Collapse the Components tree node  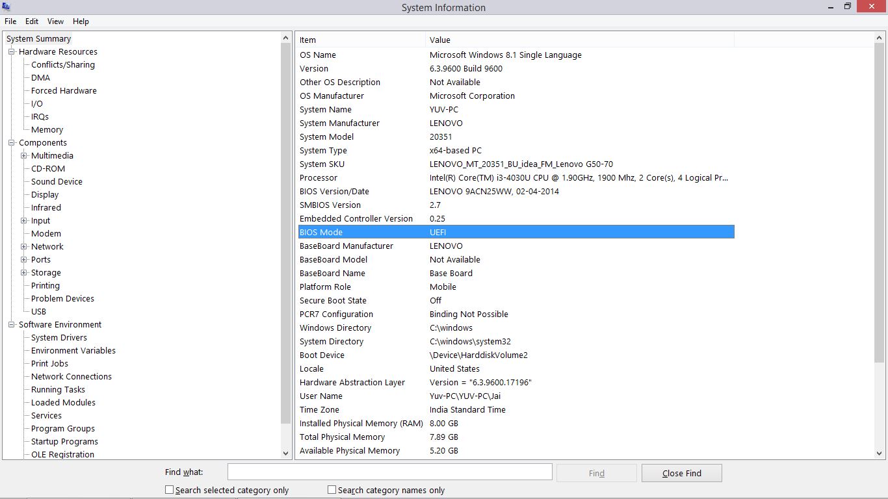click(12, 143)
